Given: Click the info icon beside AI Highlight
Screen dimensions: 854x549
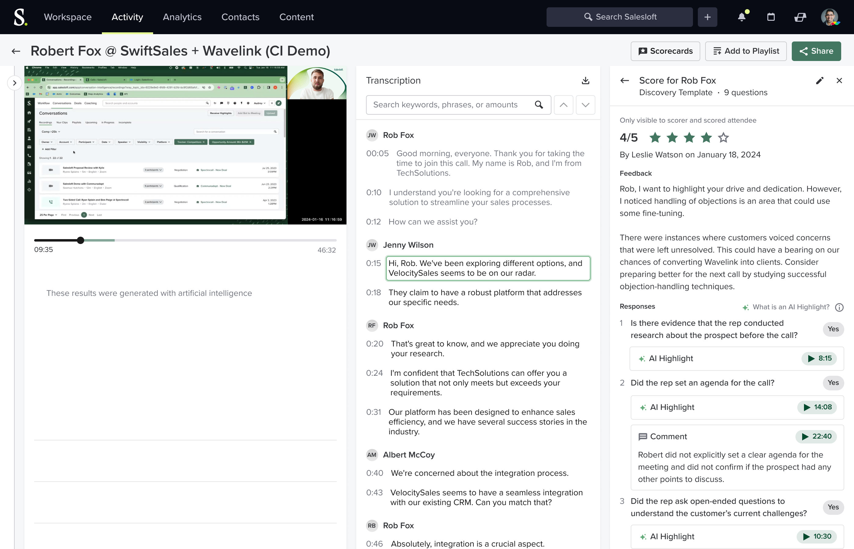Looking at the screenshot, I should [839, 307].
